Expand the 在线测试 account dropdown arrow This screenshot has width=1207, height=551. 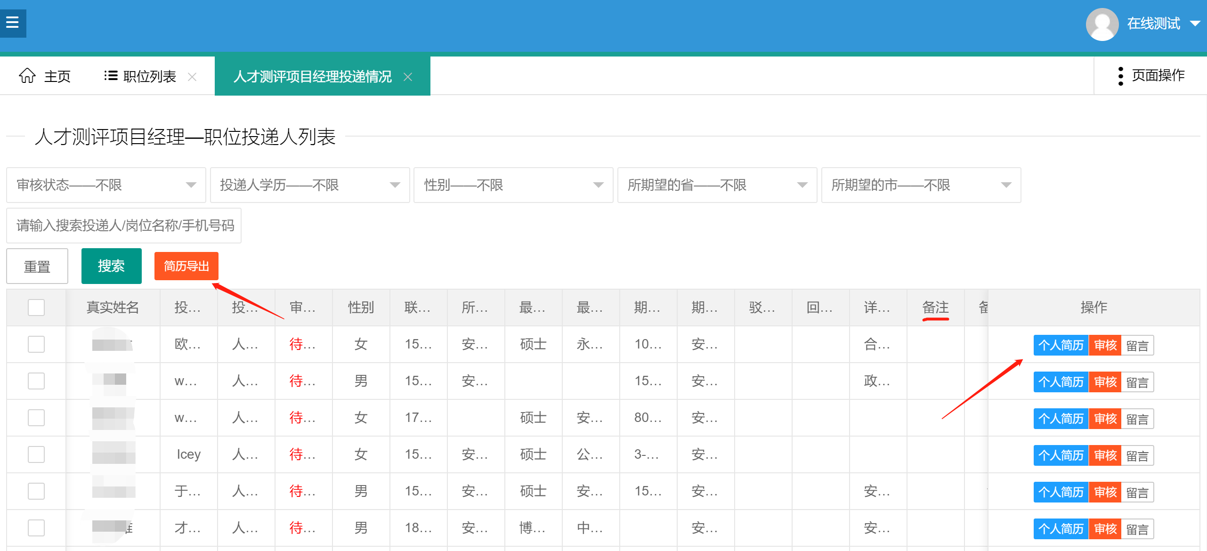point(1195,24)
